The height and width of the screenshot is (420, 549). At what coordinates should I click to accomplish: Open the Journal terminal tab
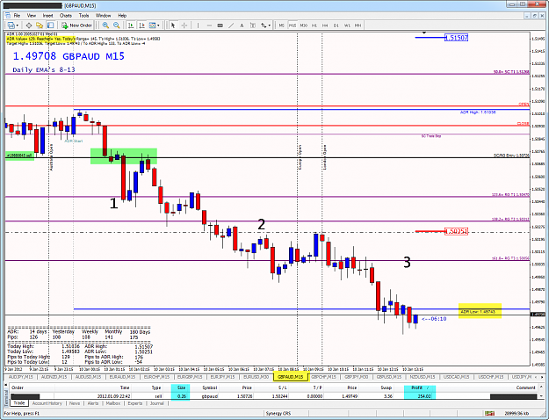coord(157,403)
